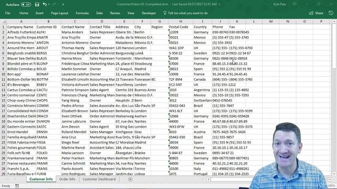The height and width of the screenshot is (189, 337).
Task: Click the postal code cell 'EC2 5NT'
Action: tap(181, 85)
